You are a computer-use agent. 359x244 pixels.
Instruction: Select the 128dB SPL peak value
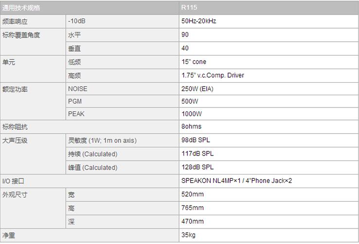(x=197, y=167)
